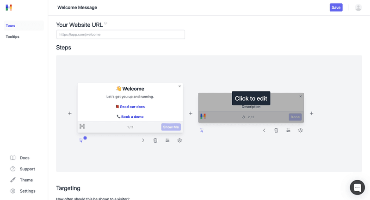Viewport: 370px width, 200px height.
Task: Add a step after the last card
Action: pos(311,113)
